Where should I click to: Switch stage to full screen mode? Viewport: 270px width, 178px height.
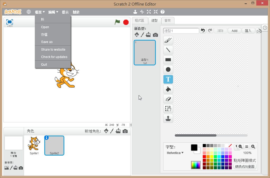[x=10, y=22]
